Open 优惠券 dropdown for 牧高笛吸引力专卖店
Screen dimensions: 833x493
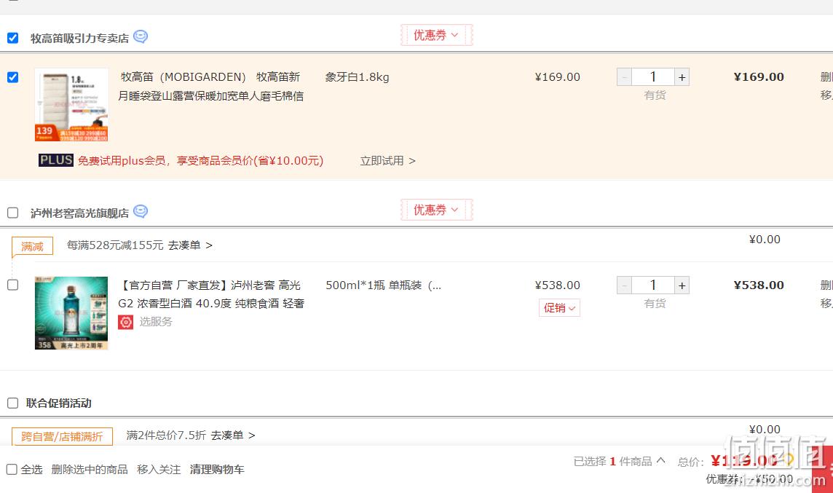point(436,35)
